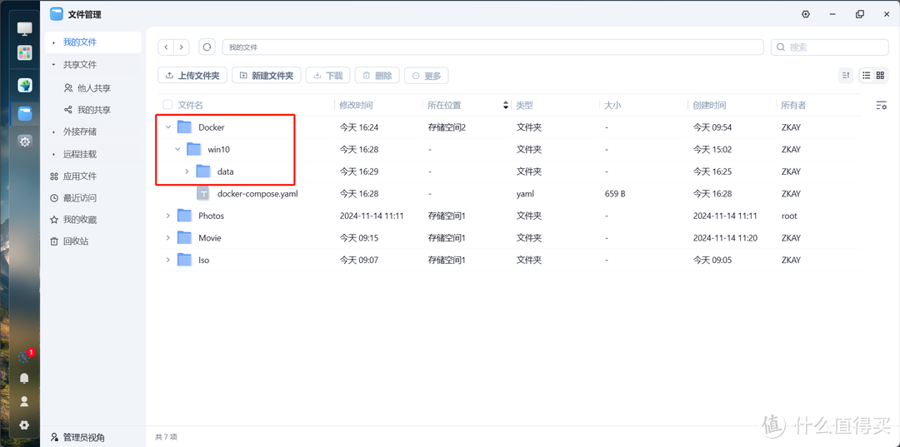
Task: Sort by 所在位置 column header
Action: (x=444, y=106)
